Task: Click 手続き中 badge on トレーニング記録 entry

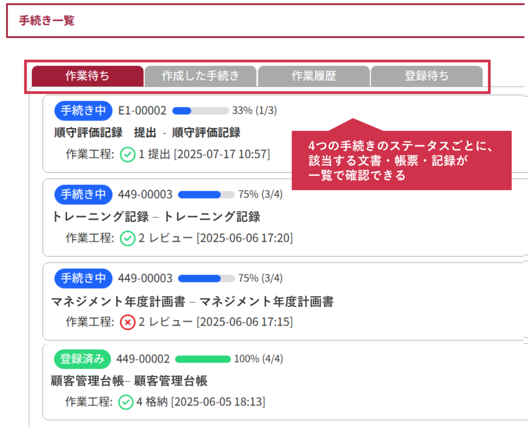Action: 83,194
